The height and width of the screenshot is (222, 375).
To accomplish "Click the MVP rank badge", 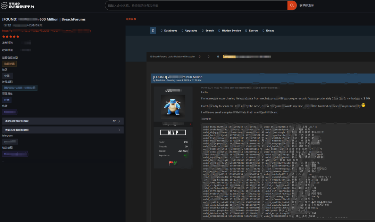I will pos(173,132).
